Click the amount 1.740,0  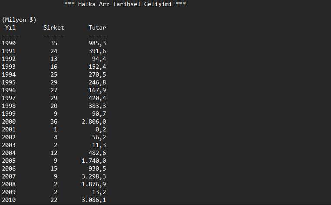point(94,161)
